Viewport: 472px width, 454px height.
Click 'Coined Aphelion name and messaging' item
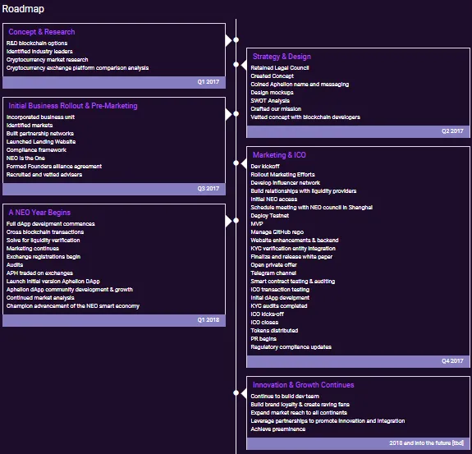coord(300,85)
